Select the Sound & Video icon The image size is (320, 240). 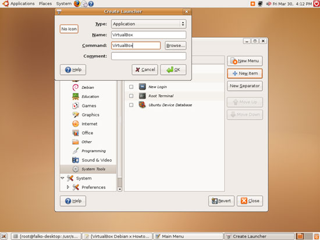pyautogui.click(x=76, y=160)
